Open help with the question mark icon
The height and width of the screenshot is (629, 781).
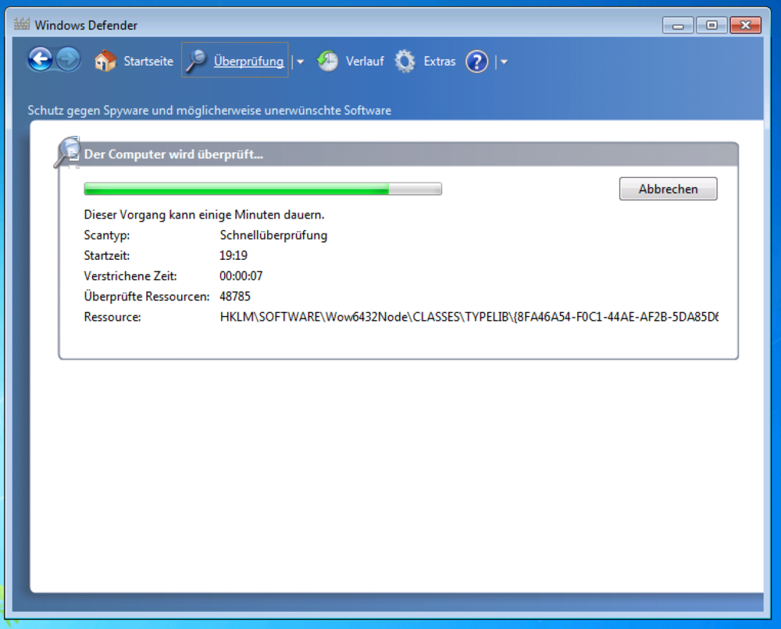click(476, 61)
